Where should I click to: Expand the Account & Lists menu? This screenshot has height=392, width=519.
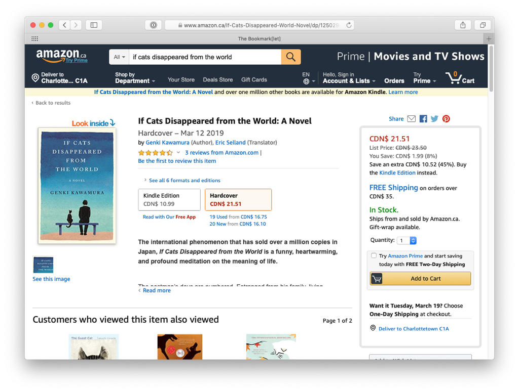coord(349,77)
